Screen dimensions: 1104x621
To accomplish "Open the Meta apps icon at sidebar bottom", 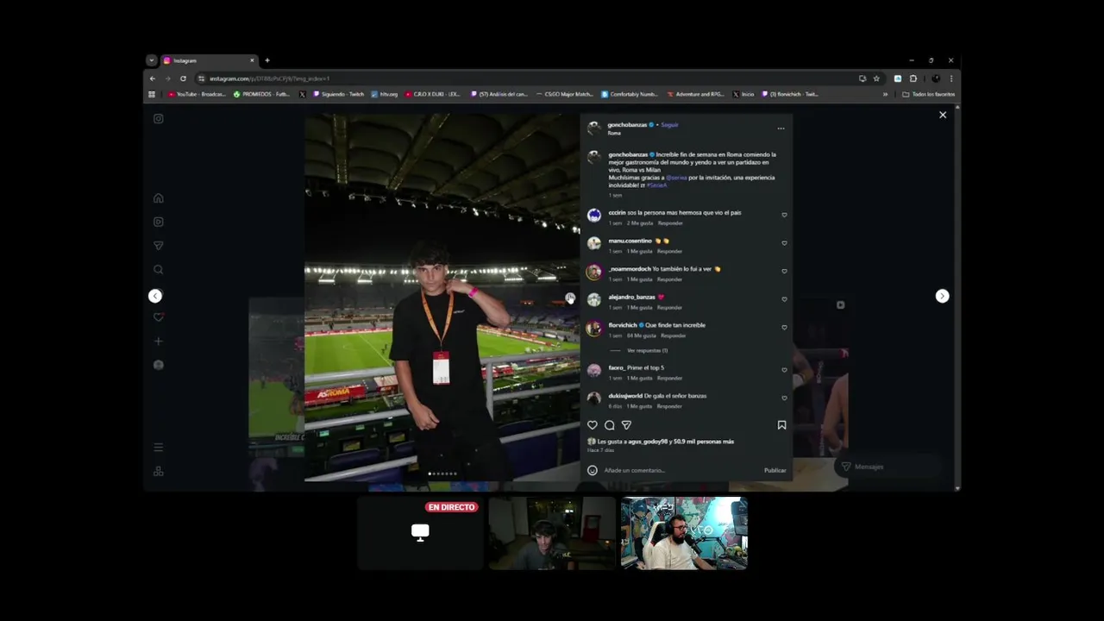I will (x=158, y=471).
